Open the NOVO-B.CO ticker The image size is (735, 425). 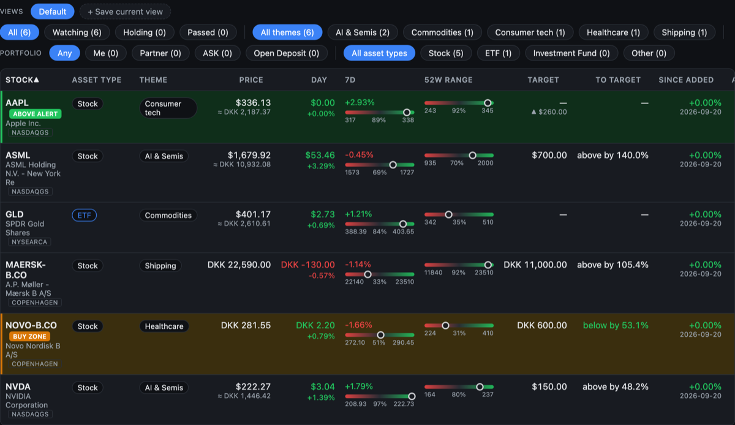[x=31, y=325]
